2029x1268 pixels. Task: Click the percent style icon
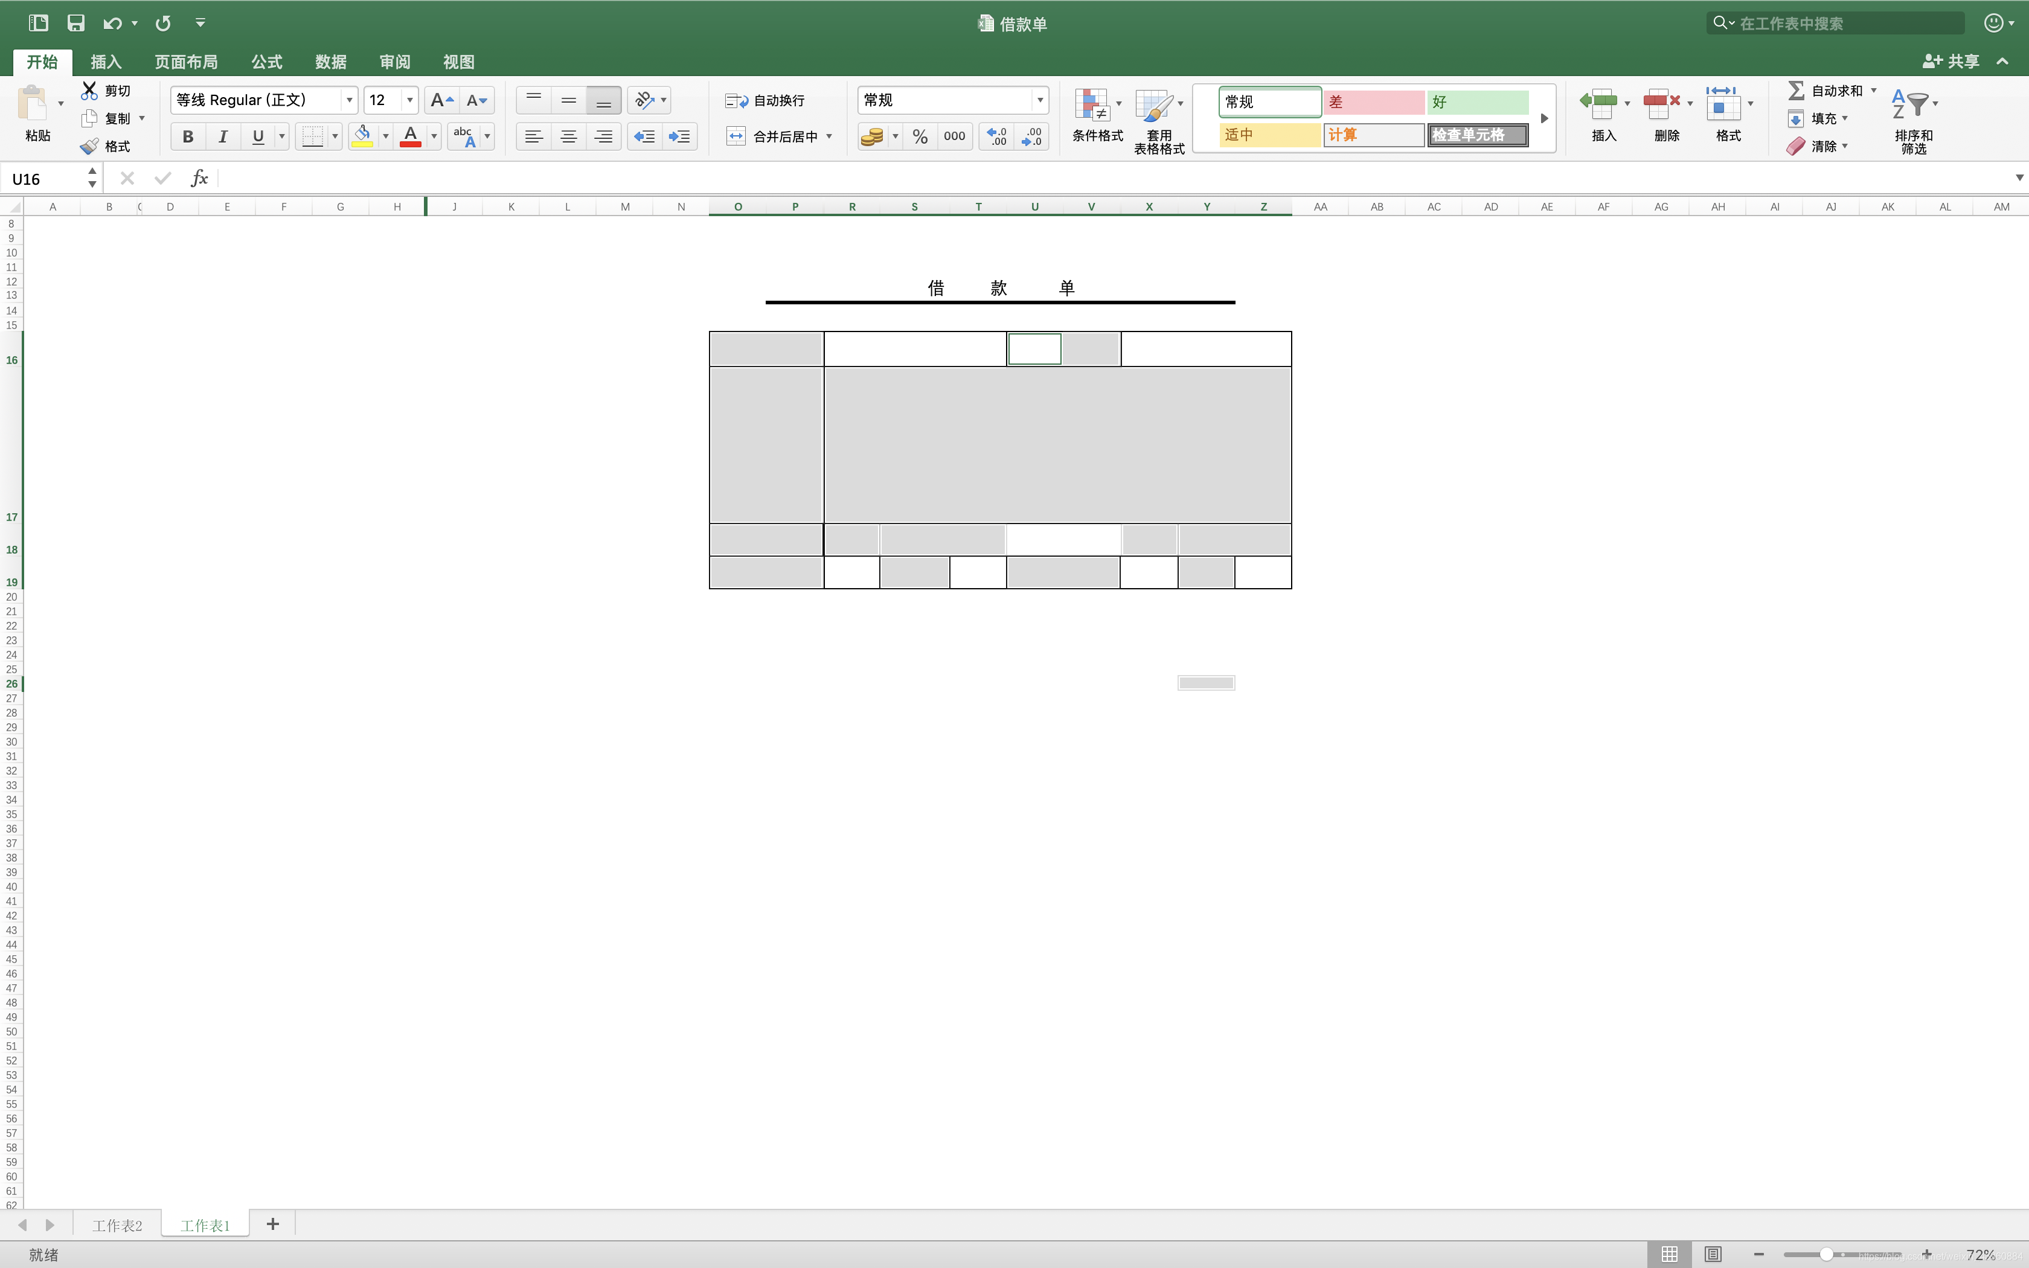click(920, 136)
